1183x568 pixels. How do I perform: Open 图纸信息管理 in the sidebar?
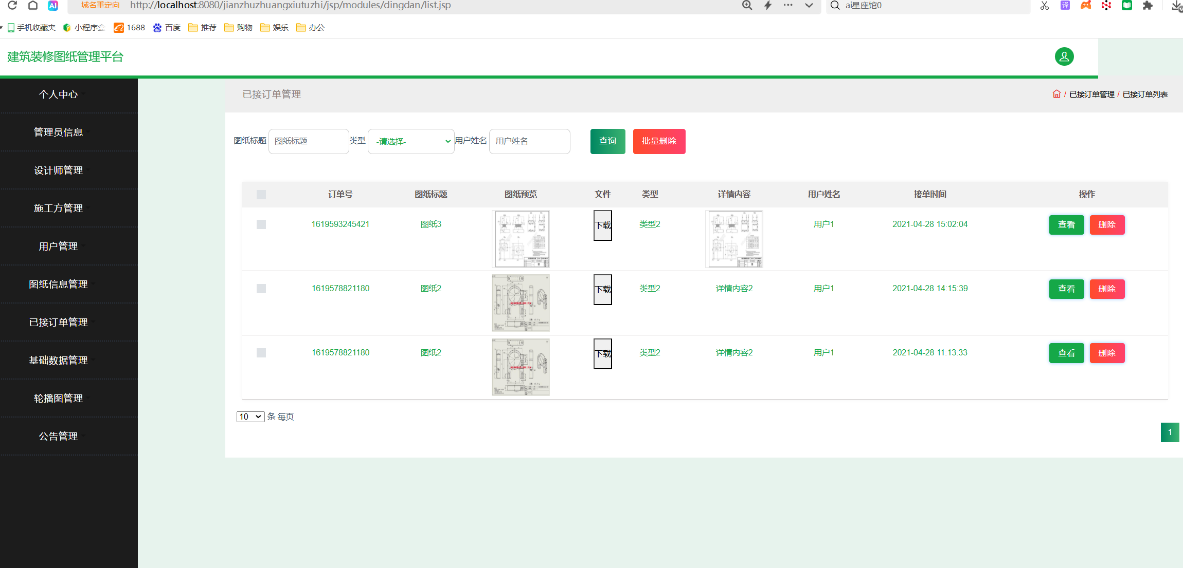click(x=58, y=284)
